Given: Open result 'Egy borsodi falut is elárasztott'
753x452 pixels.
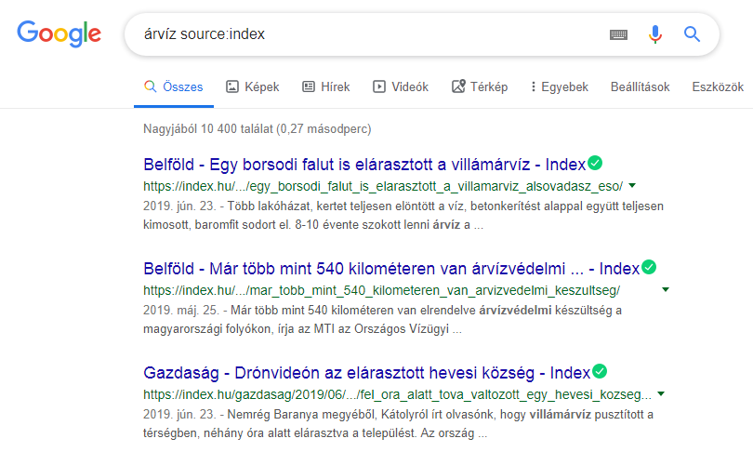Looking at the screenshot, I should coord(364,165).
